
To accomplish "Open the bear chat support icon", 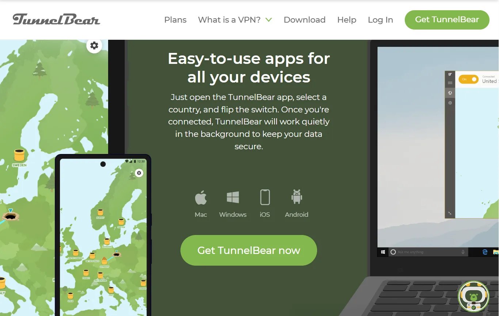I will 473,296.
